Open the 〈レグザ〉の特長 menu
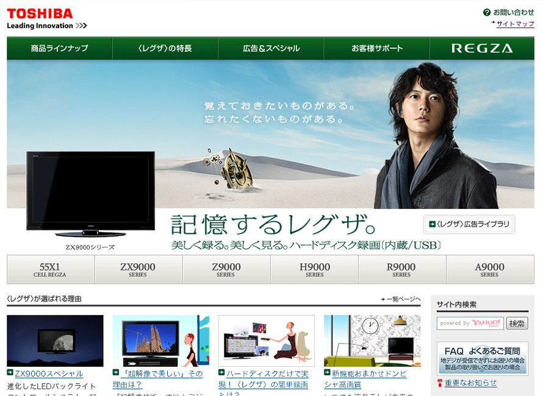543x396 pixels. pos(165,48)
